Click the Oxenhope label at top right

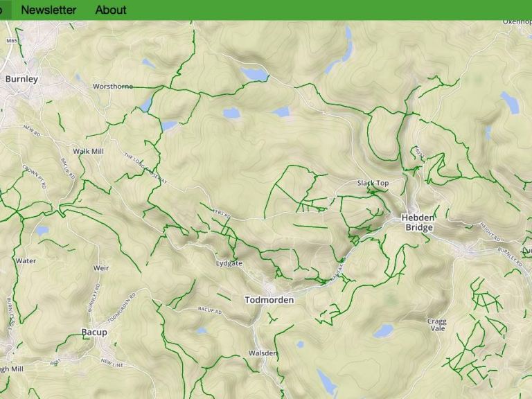[x=517, y=22]
